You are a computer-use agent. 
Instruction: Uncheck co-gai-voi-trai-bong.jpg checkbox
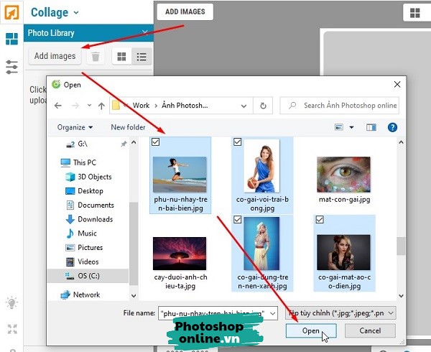pyautogui.click(x=238, y=142)
